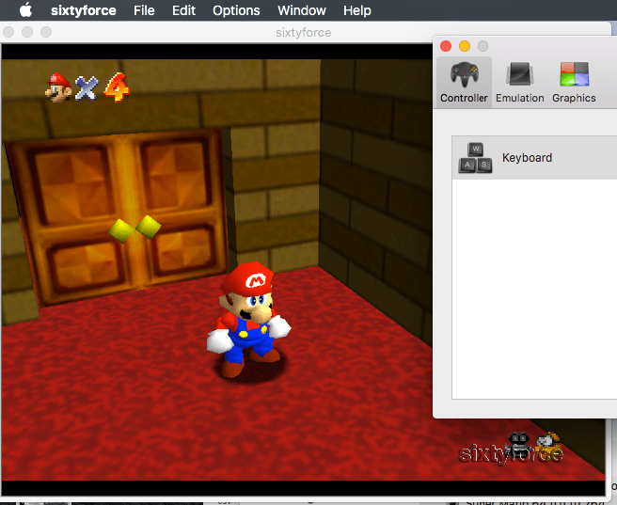Select the Controller preferences tab
Viewport: 617px width, 505px height.
[x=464, y=83]
